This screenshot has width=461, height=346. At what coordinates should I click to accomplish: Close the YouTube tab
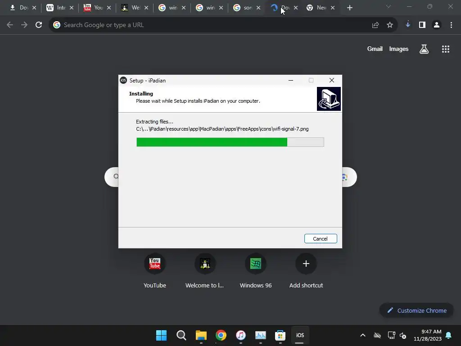109,8
